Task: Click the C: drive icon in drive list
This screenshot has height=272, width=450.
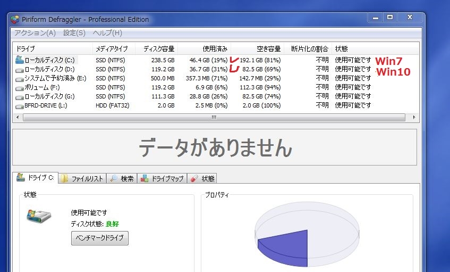Action: pyautogui.click(x=20, y=60)
